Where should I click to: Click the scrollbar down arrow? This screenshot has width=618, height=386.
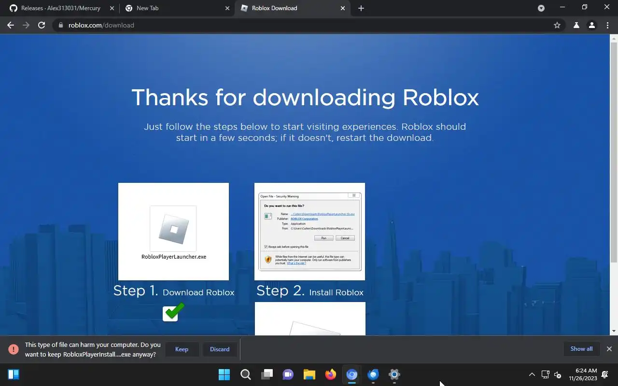[x=614, y=331]
